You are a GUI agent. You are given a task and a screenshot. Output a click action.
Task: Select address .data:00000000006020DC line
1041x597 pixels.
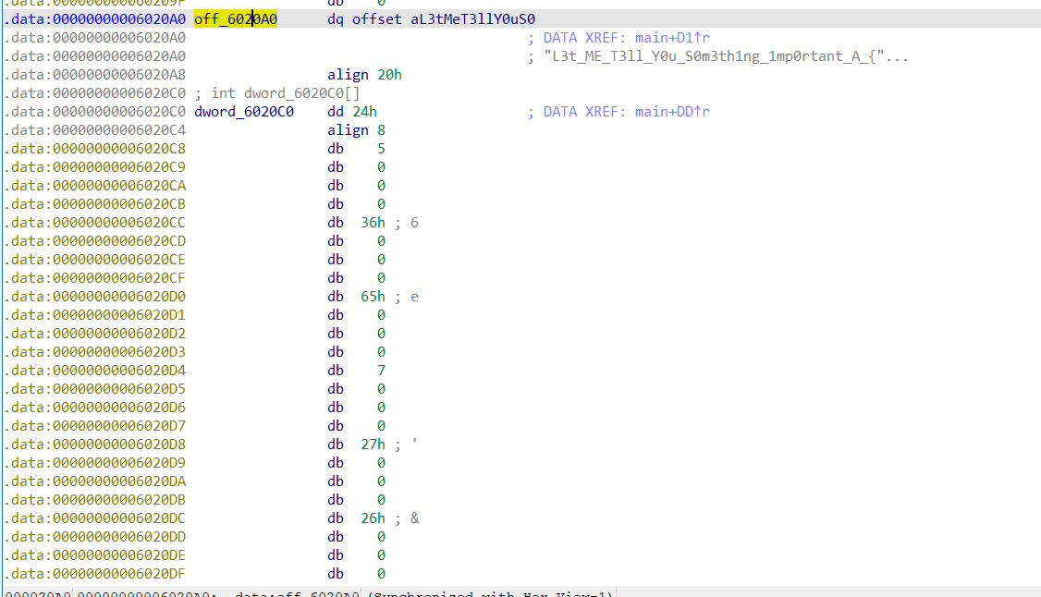[x=95, y=518]
